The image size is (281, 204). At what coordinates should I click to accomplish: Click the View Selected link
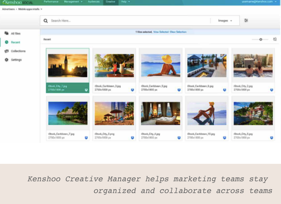click(161, 32)
